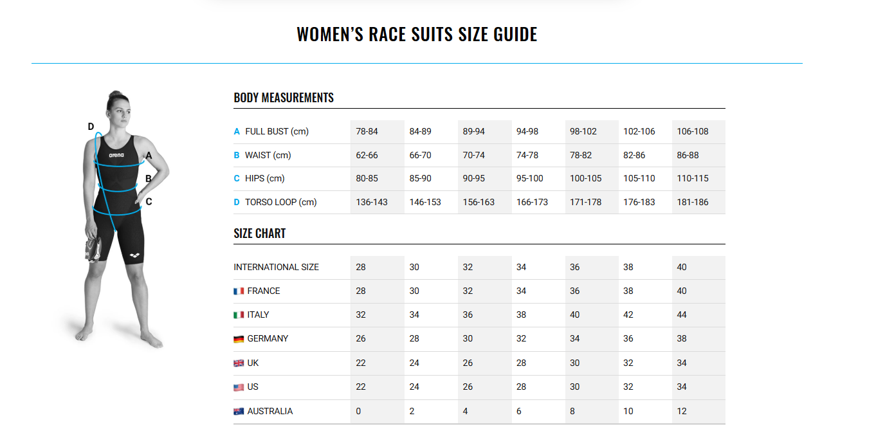The height and width of the screenshot is (447, 876).
Task: Click the blue letter D marker for Torso Loop
Action: click(237, 203)
